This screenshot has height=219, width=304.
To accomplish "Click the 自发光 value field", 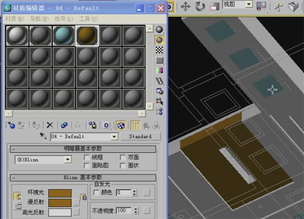I will pyautogui.click(x=124, y=193).
